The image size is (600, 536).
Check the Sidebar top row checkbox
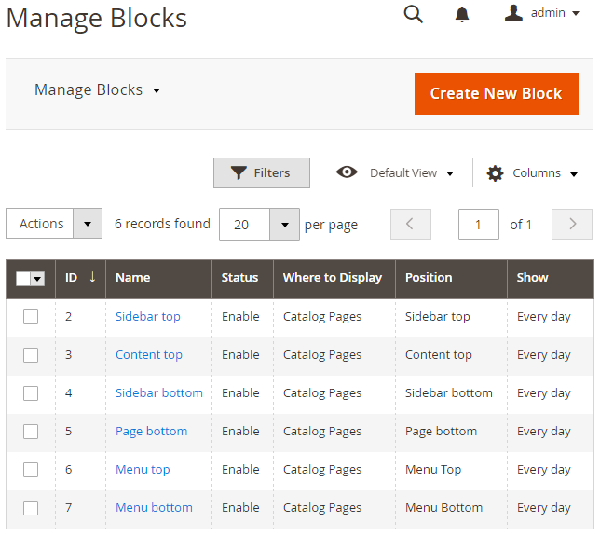31,317
